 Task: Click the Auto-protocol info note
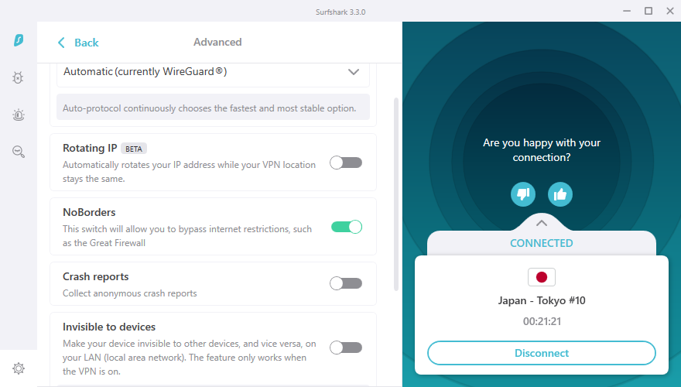pyautogui.click(x=214, y=108)
